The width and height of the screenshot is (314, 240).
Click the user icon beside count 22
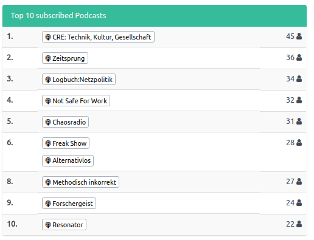coord(299,224)
